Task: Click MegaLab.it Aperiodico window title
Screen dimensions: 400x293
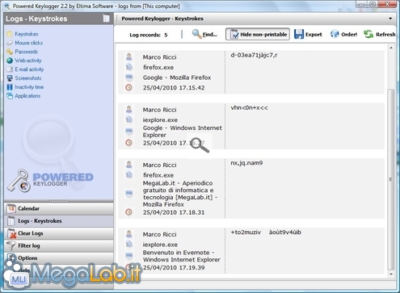Action: (180, 194)
